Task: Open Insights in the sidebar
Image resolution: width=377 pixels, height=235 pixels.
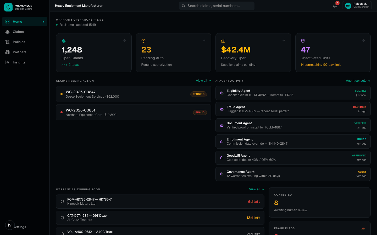Action: (25, 62)
